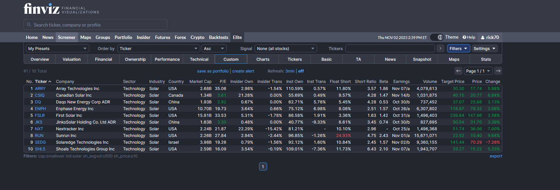Viewport: 560px width, 190px height.
Task: Open the Elite menu item
Action: tap(238, 37)
